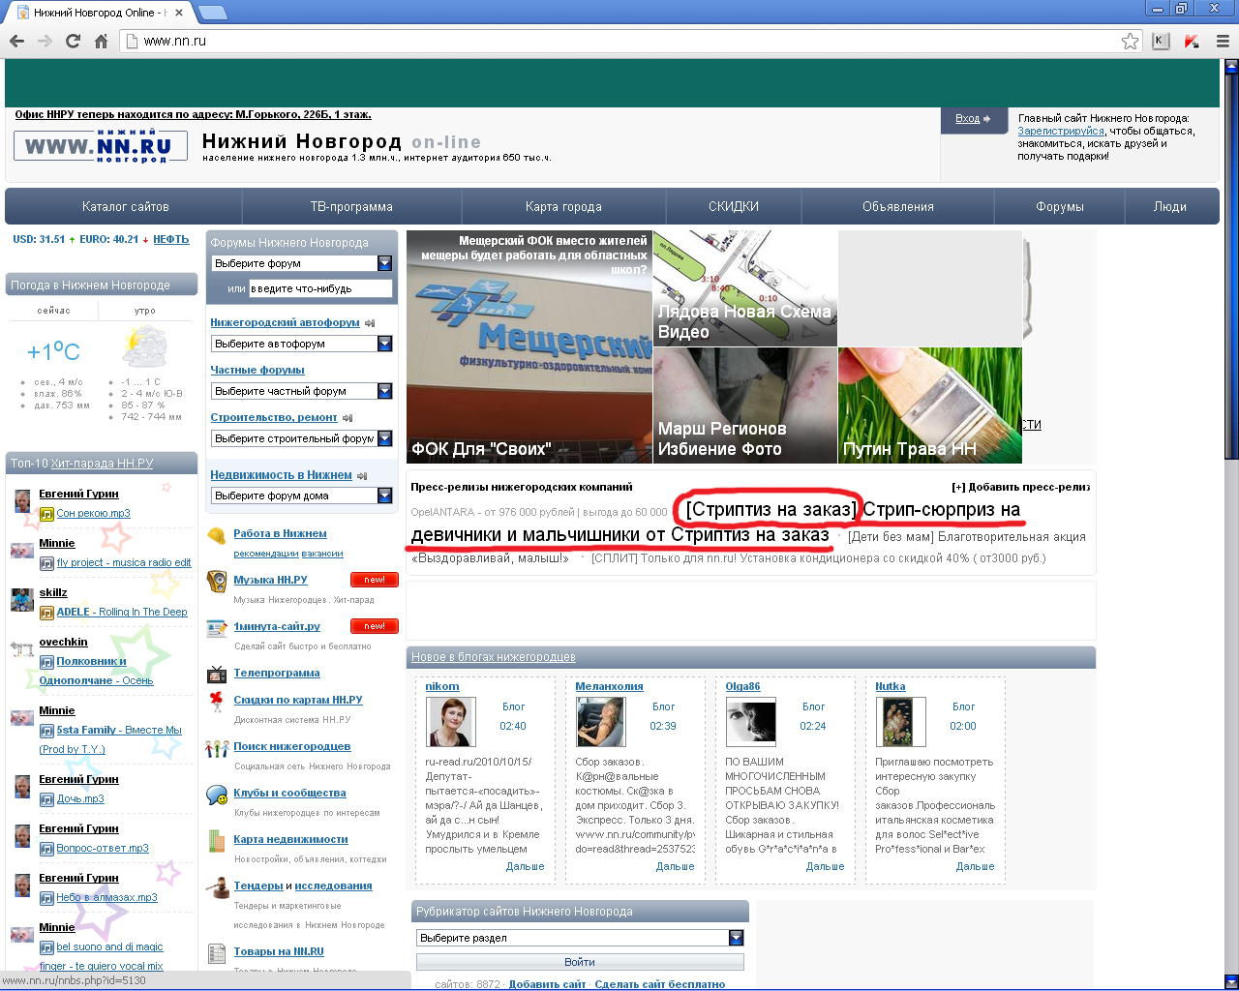Open Путин Трава НН thumbnail

click(930, 405)
